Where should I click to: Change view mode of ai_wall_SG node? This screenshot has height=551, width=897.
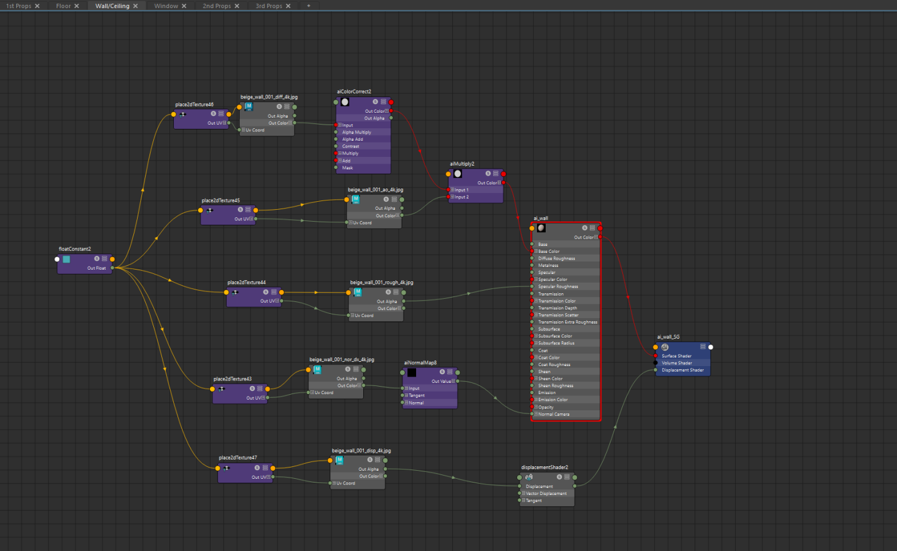[x=703, y=347]
